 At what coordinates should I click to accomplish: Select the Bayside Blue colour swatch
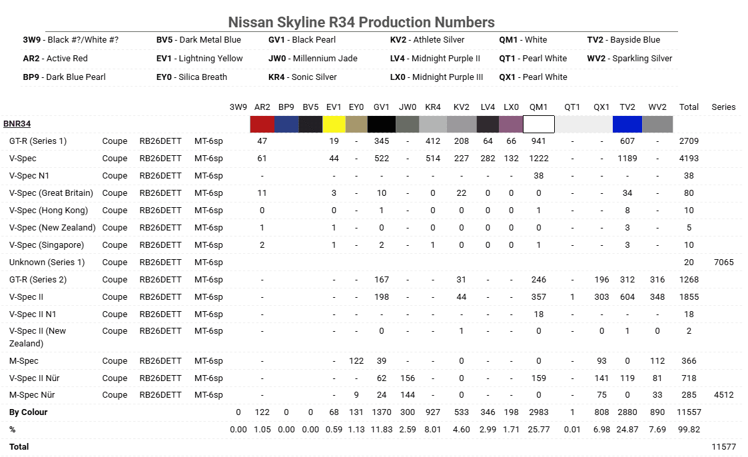point(627,124)
